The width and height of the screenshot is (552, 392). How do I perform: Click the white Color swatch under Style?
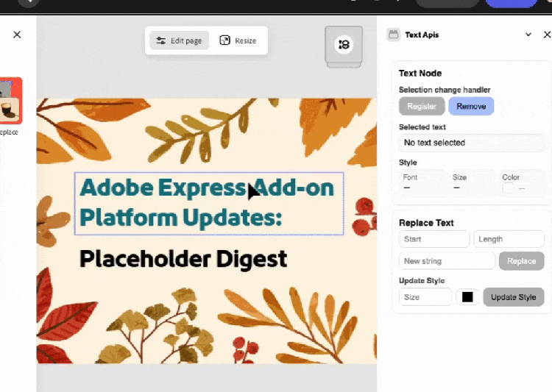(509, 188)
